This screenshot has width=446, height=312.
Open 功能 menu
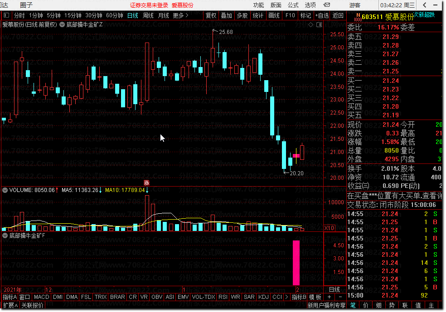[x=258, y=5]
